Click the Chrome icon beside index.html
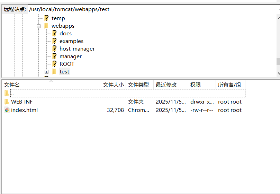This screenshot has height=194, width=280. (x=7, y=110)
